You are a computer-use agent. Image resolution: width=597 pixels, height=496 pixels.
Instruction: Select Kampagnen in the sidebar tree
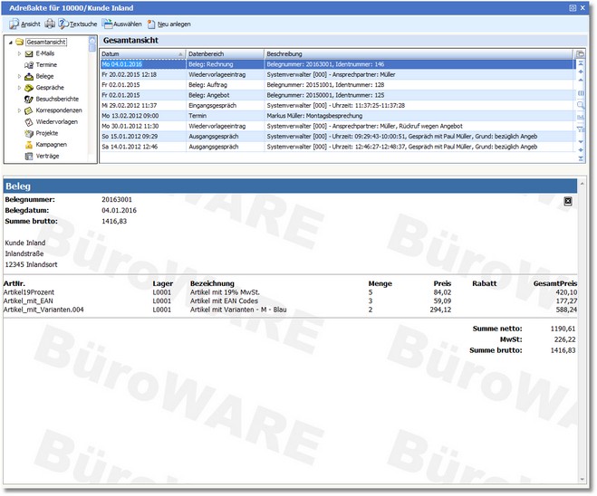coord(52,144)
